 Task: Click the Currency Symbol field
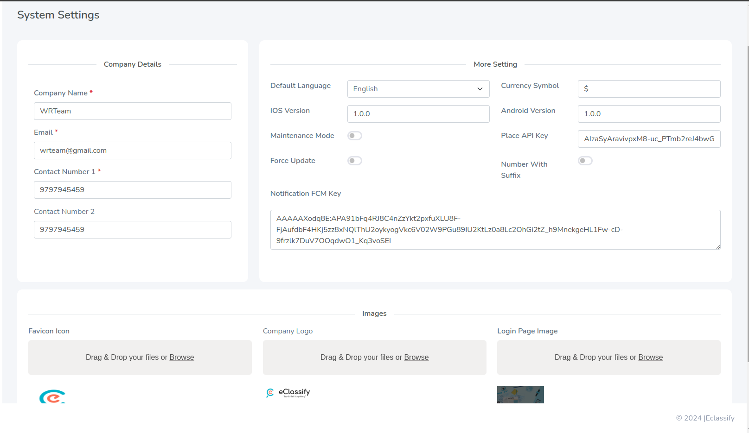[x=648, y=89]
